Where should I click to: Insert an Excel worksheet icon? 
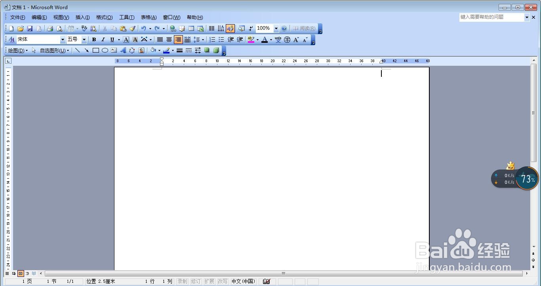[200, 29]
